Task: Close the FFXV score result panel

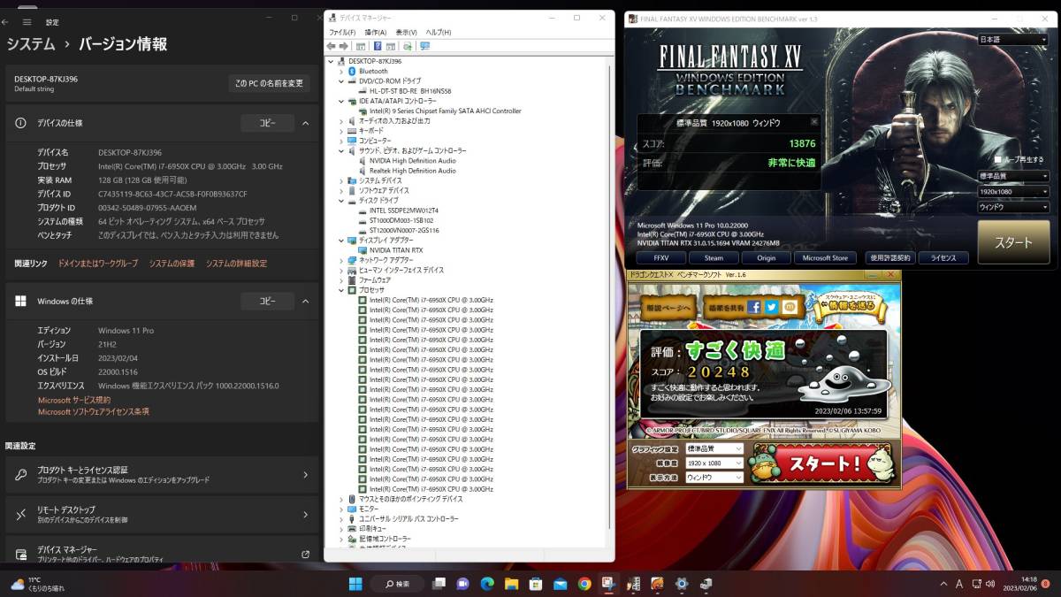Action: (814, 122)
